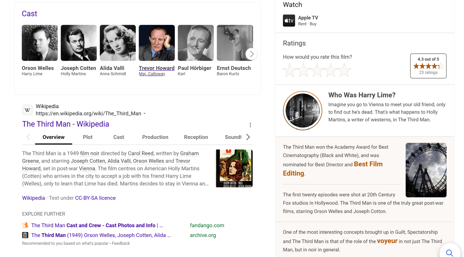Viewport: 464px width, 257px height.
Task: Rate the film five stars
Action: pyautogui.click(x=345, y=70)
